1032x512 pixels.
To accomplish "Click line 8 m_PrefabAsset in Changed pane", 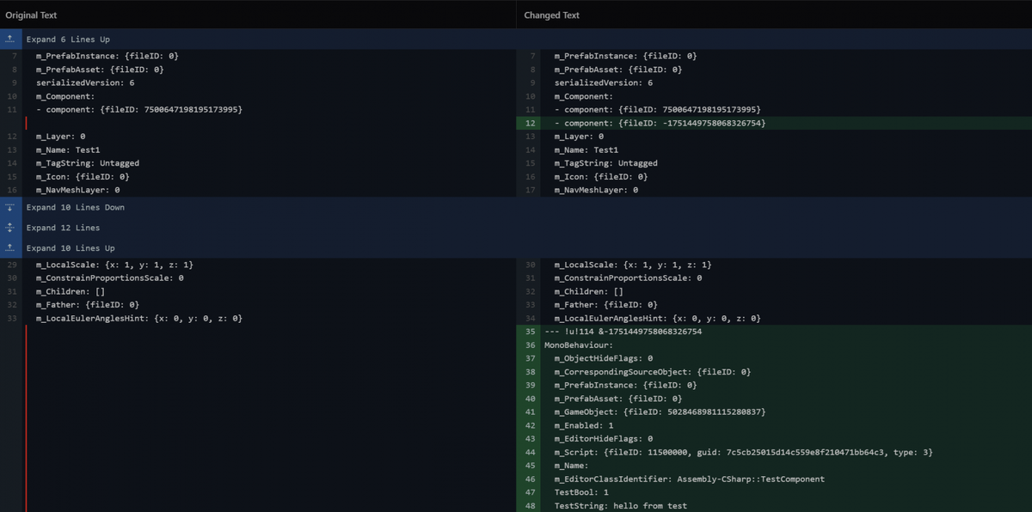I will tap(618, 70).
